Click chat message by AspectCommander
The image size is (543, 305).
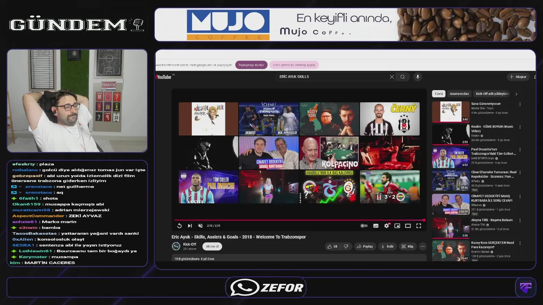click(57, 216)
